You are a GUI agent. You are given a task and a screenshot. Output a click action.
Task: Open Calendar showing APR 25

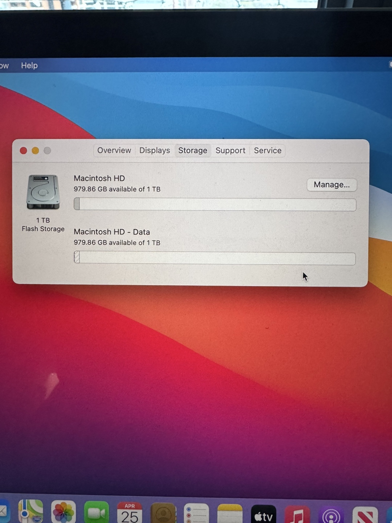pyautogui.click(x=130, y=512)
